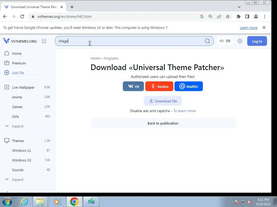The height and width of the screenshot is (207, 277).
Task: Click the browser Back arrow
Action: pos(5,16)
